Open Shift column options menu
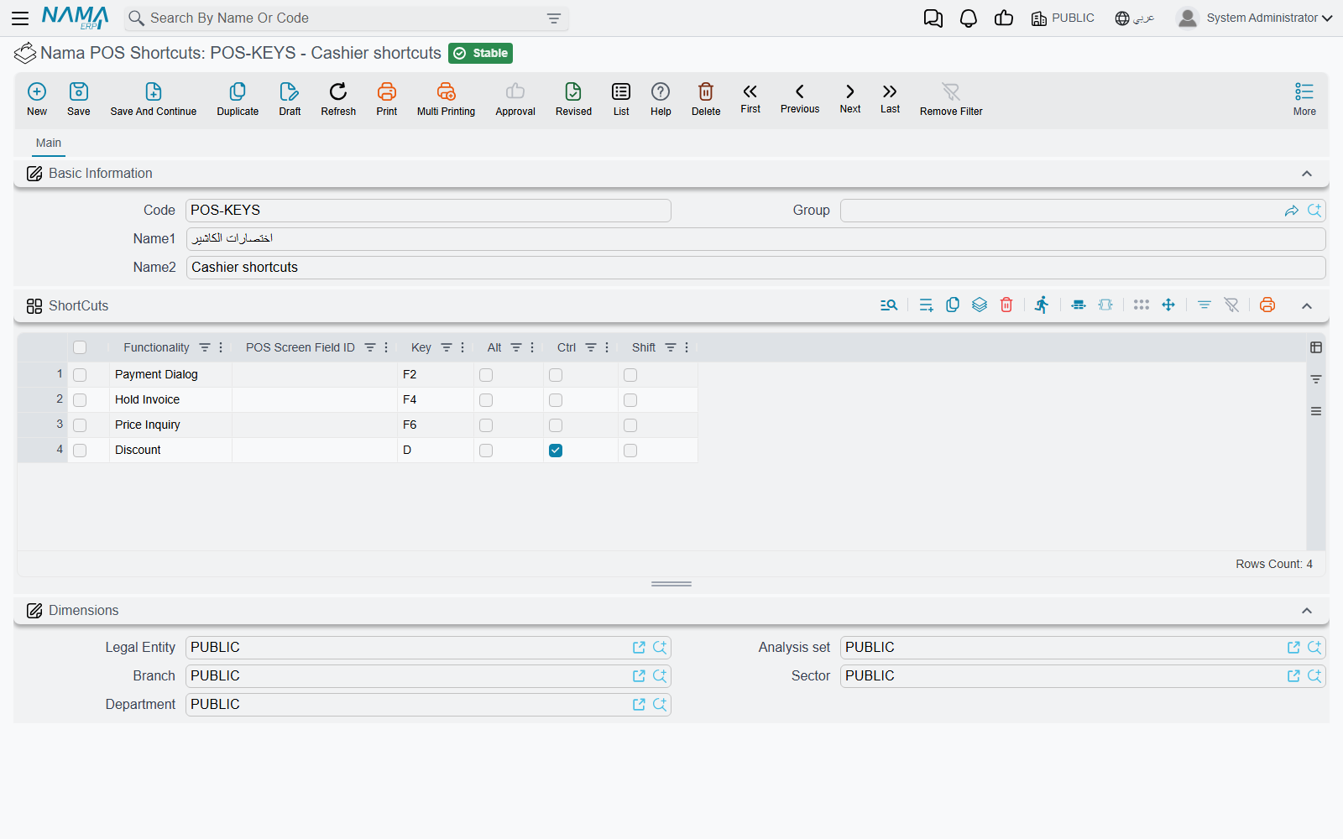 [687, 347]
